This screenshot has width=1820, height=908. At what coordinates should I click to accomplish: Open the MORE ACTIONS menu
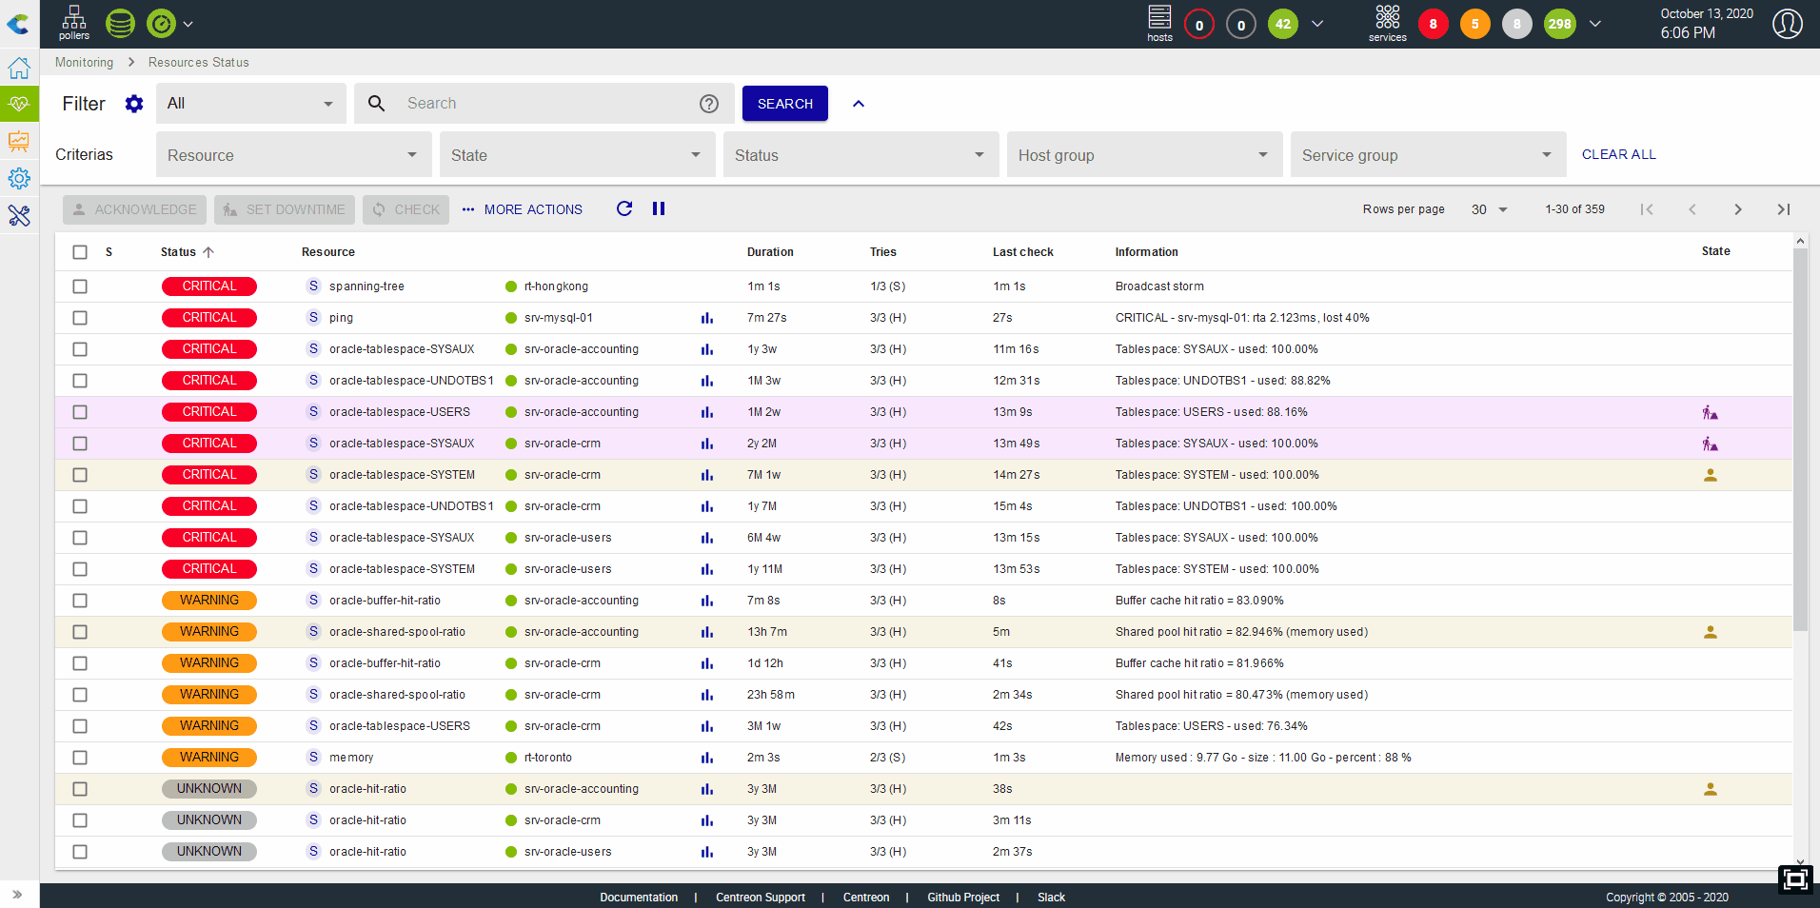pyautogui.click(x=523, y=209)
